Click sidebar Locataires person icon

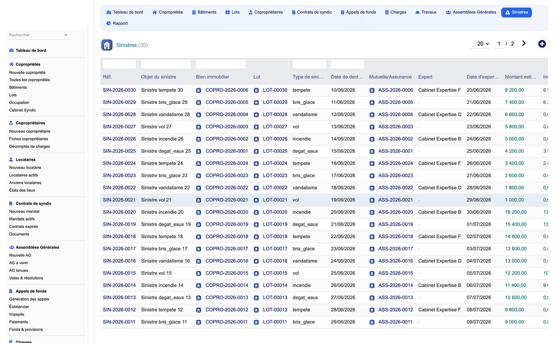[11, 159]
